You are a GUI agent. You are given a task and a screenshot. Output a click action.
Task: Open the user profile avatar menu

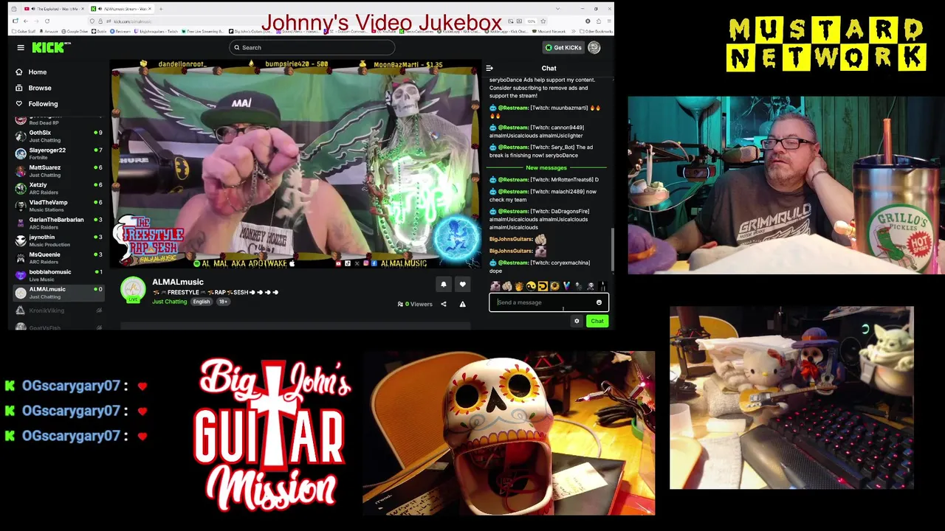[594, 47]
